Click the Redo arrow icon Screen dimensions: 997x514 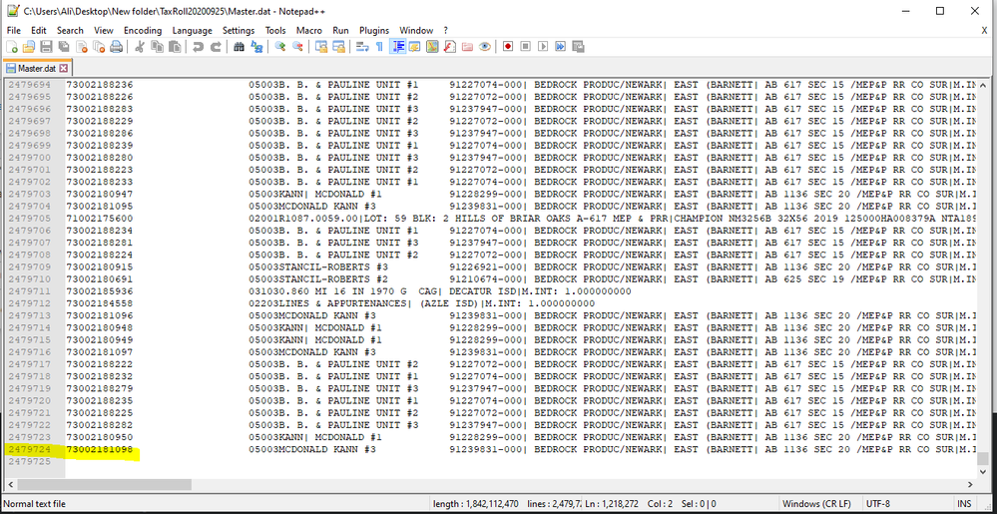[x=216, y=47]
